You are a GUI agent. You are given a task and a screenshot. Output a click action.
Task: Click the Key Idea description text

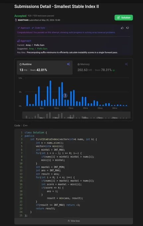(72, 53)
